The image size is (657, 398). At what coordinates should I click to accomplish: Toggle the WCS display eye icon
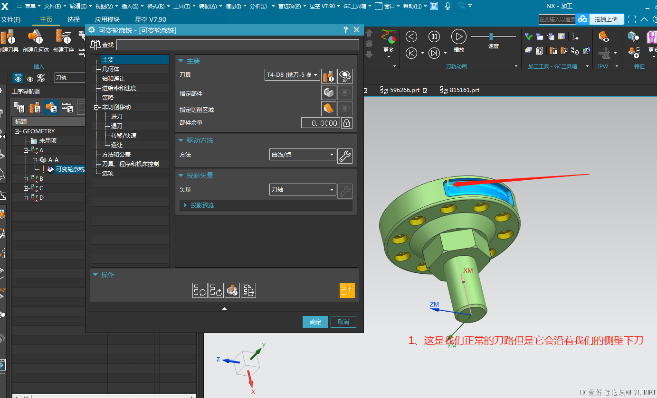(x=30, y=78)
